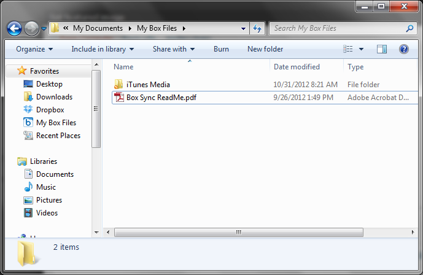Open the recent pages dropdown beside Forward
This screenshot has height=275, width=423.
pyautogui.click(x=44, y=28)
